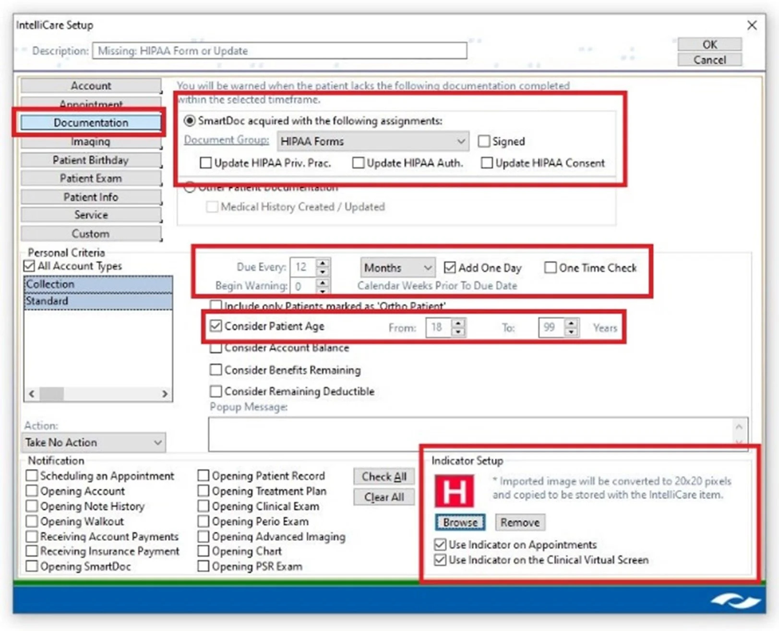Click Clear All notifications button
Screen dimensions: 779x631
pos(384,497)
